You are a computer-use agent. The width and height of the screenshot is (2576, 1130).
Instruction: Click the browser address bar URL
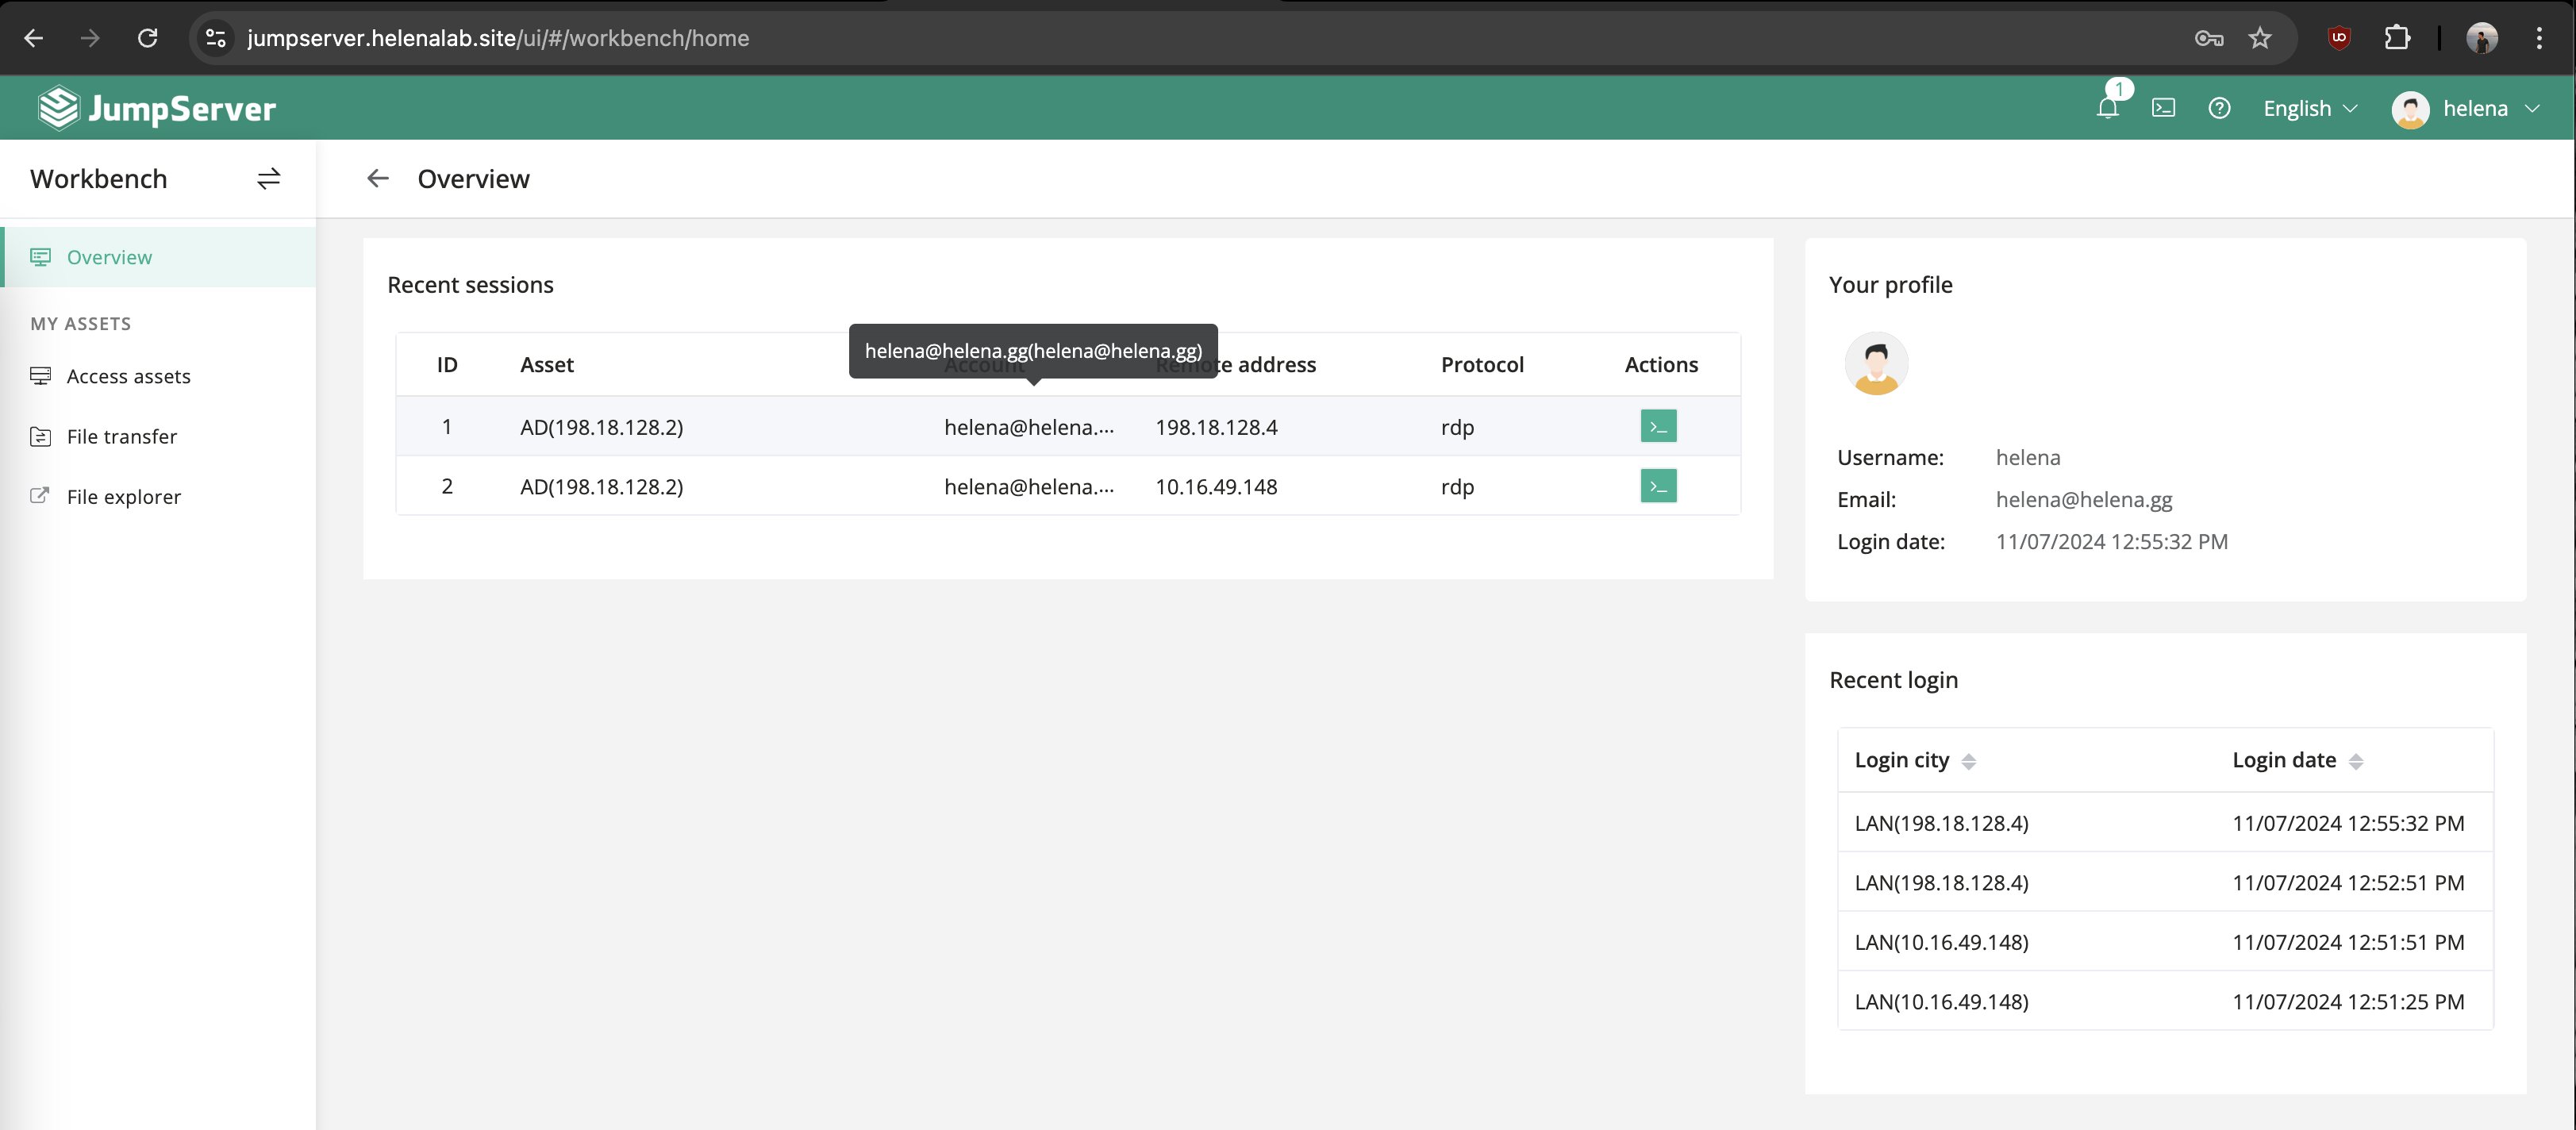[x=498, y=38]
